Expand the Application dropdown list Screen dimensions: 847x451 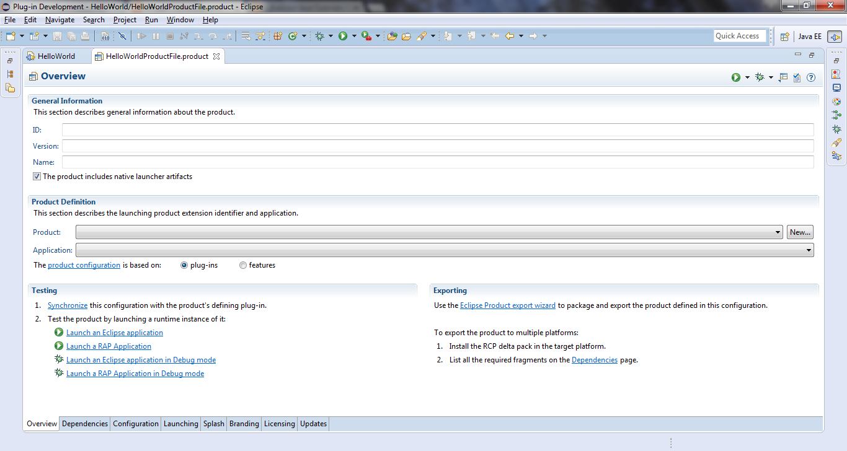click(810, 250)
